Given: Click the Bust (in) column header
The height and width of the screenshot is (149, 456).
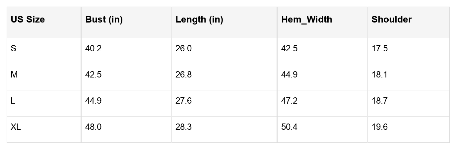Looking at the screenshot, I should (104, 20).
